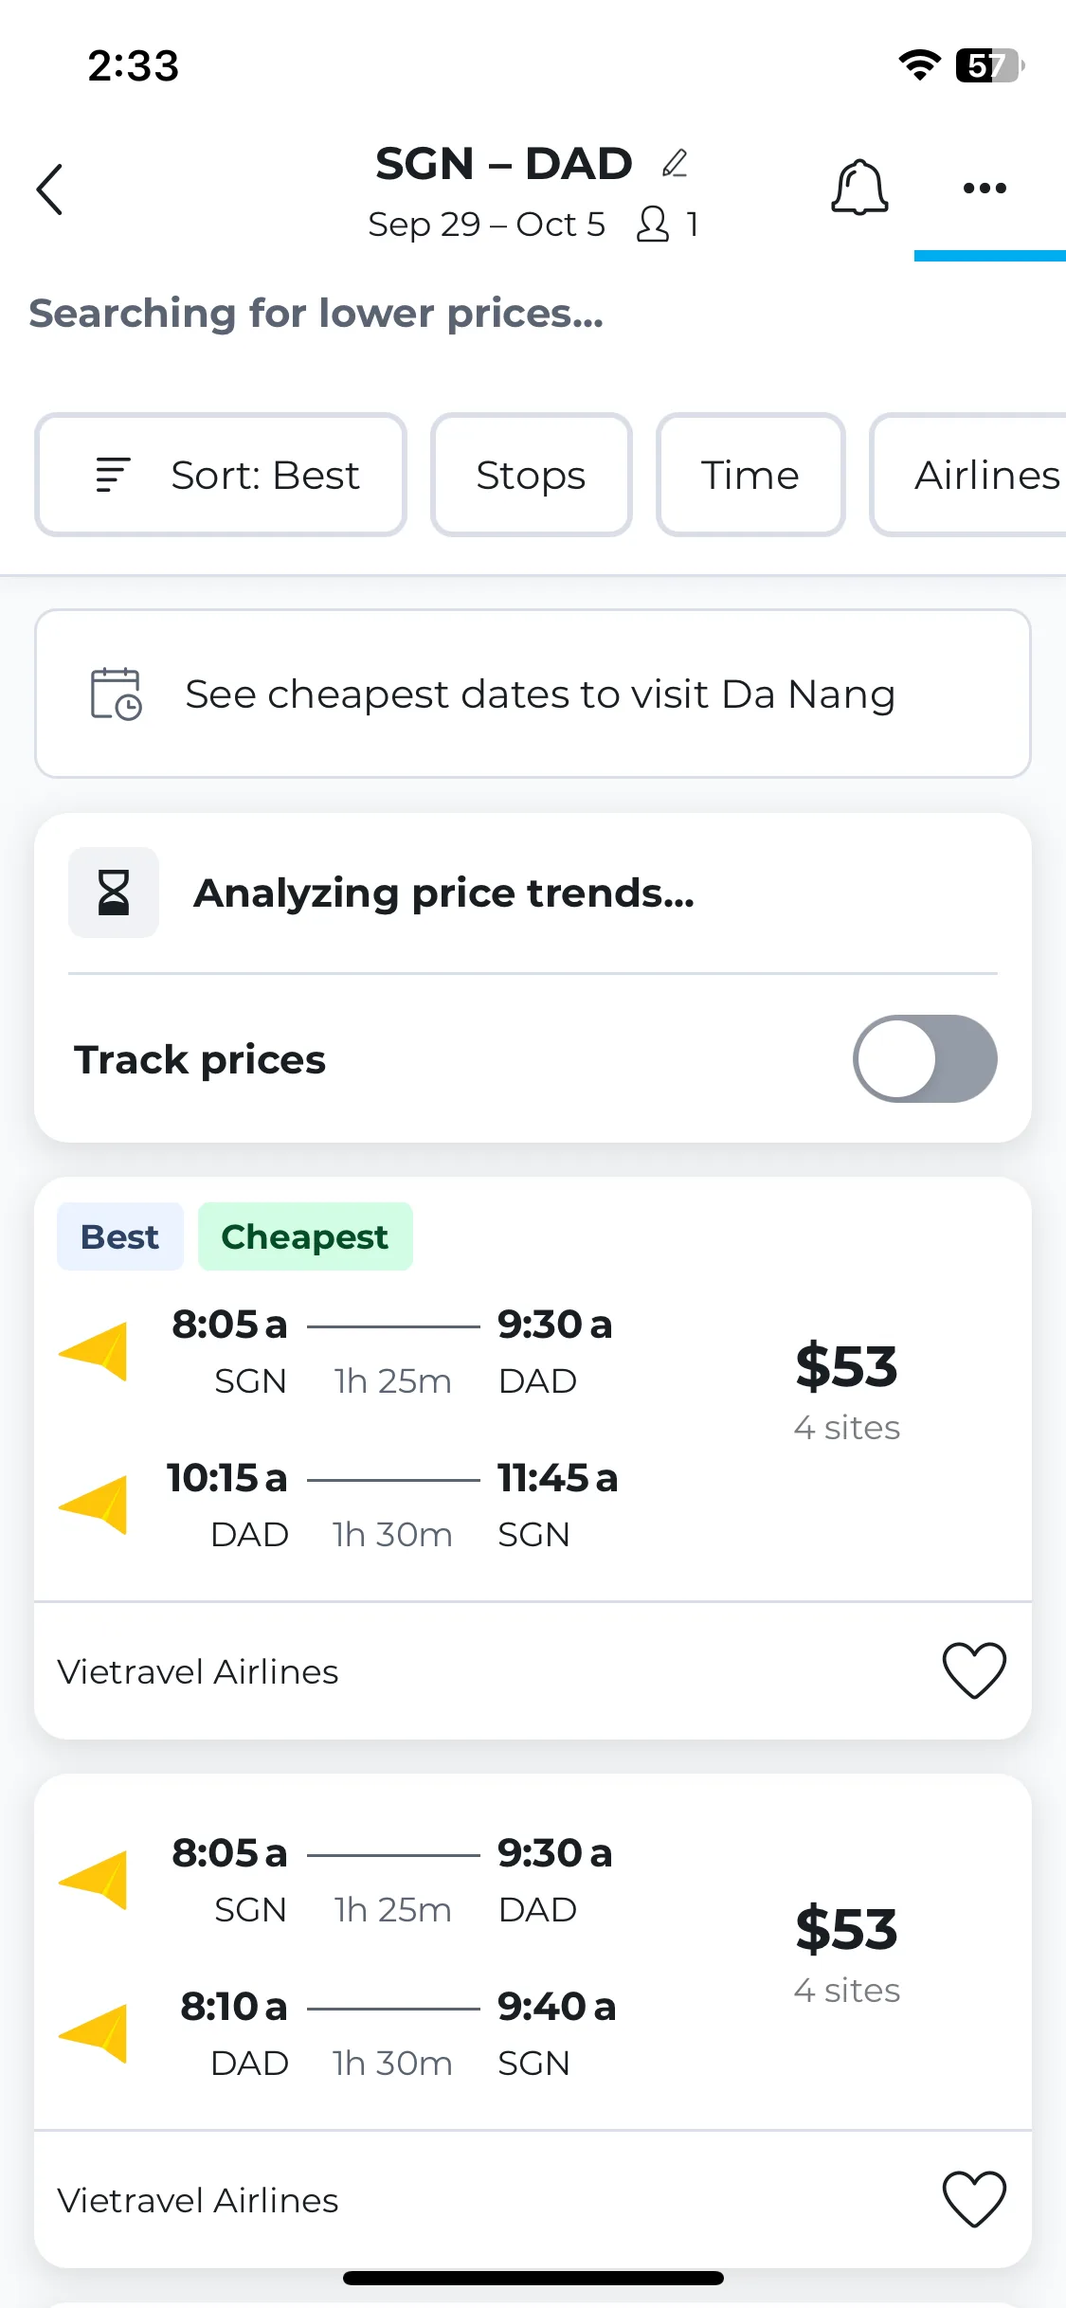Image resolution: width=1066 pixels, height=2308 pixels.
Task: Open the Time filter
Action: [750, 475]
